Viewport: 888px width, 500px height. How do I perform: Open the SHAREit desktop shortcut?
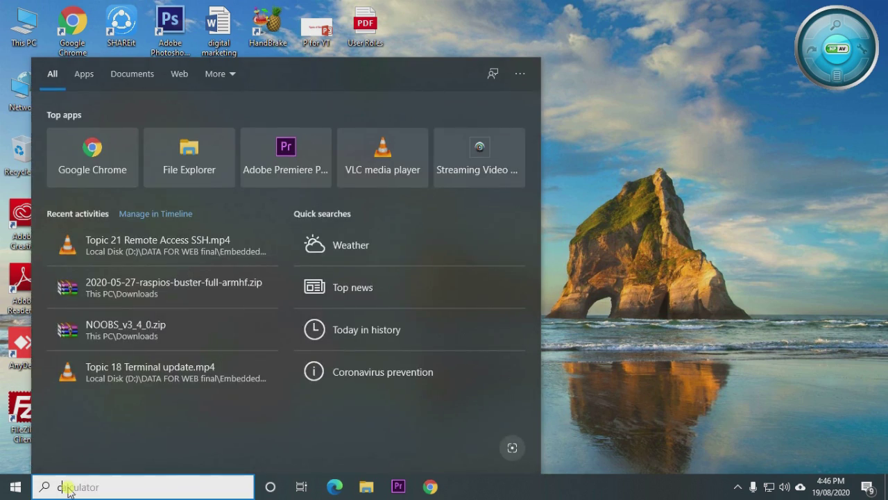coord(121,27)
